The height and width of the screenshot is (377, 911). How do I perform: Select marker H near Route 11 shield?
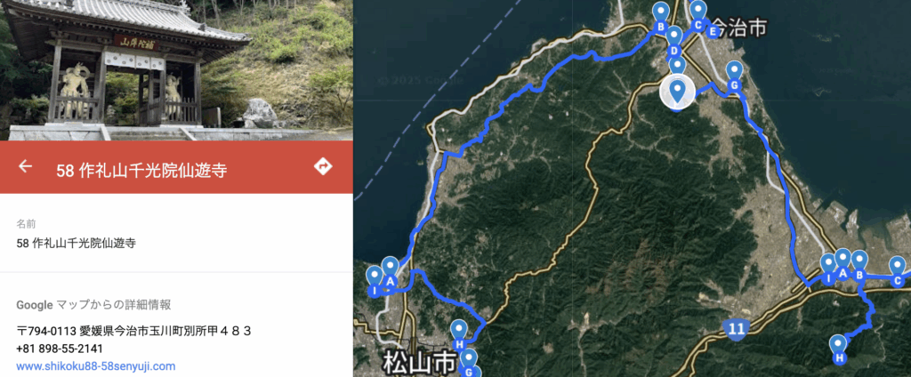pos(838,350)
